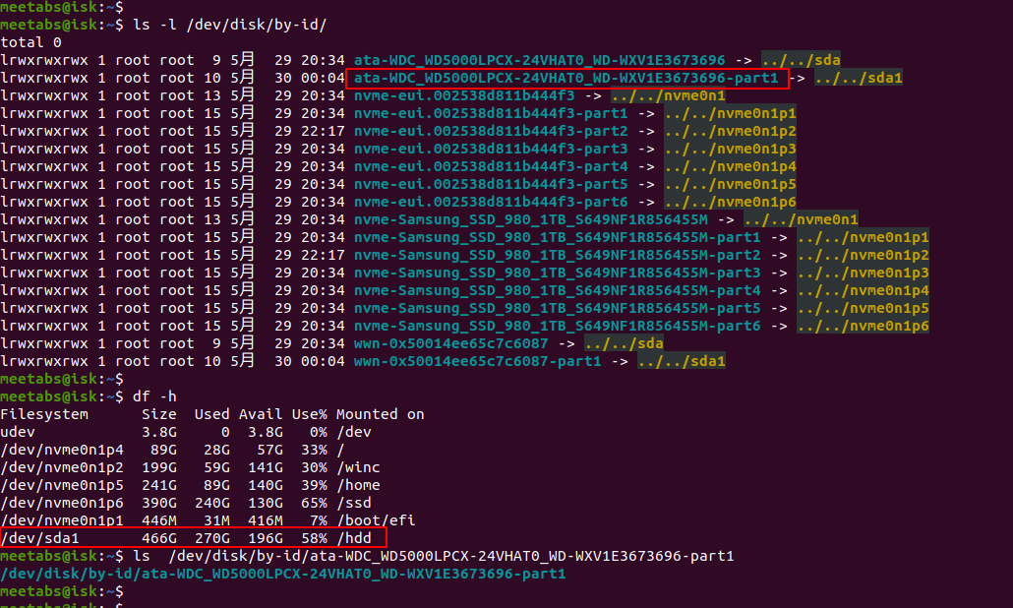Image resolution: width=1013 pixels, height=608 pixels.
Task: Click 'nvme-Samsung_SSD_980_1TB_S649NF1R856455M-part2'
Action: point(557,255)
